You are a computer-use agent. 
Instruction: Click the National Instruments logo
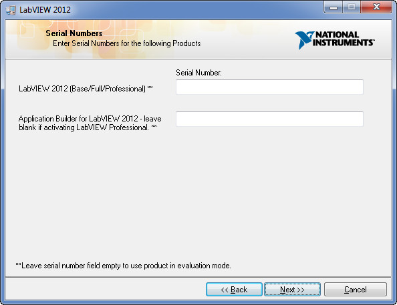pos(335,39)
